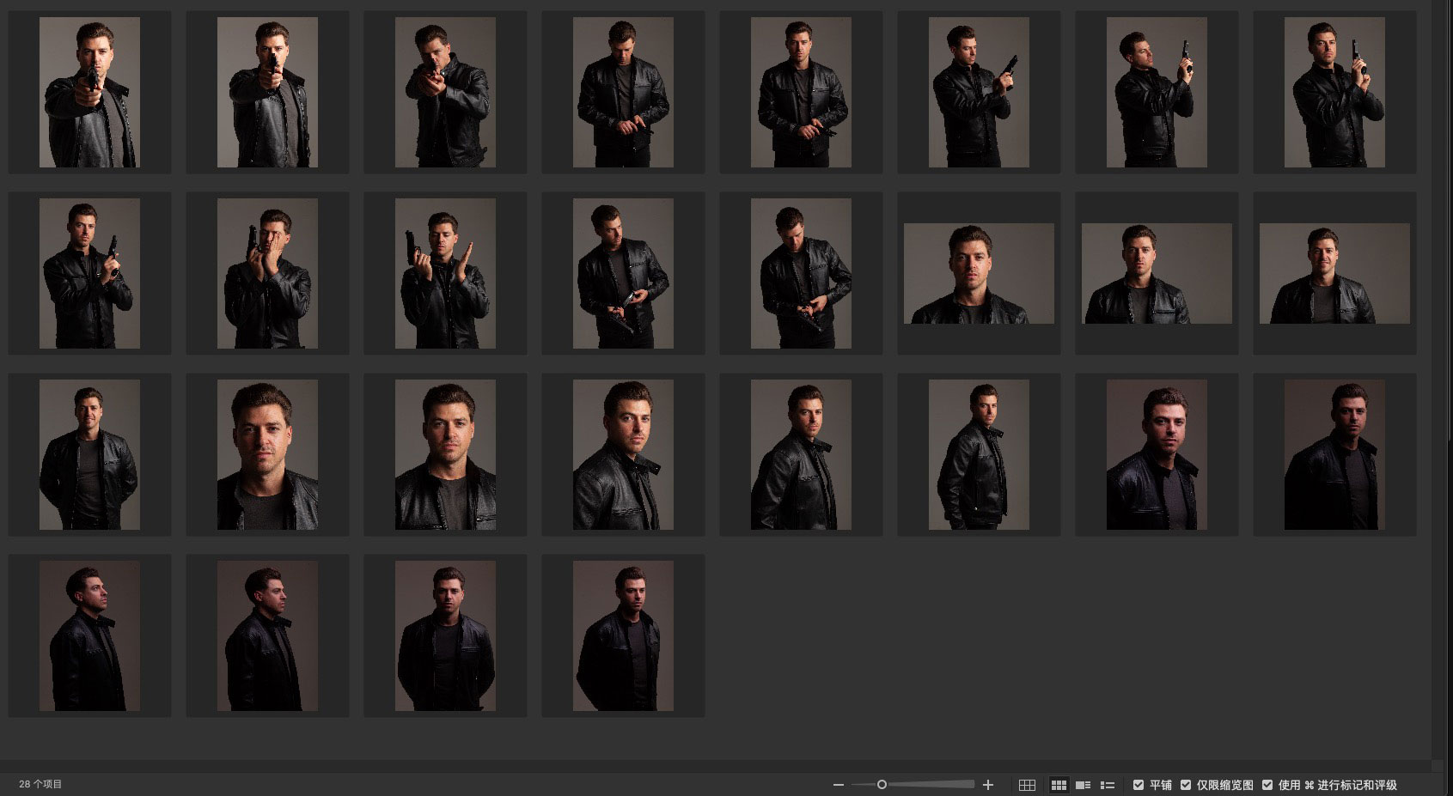Select photo of smiling man, hands behind back
1453x796 pixels.
click(89, 455)
